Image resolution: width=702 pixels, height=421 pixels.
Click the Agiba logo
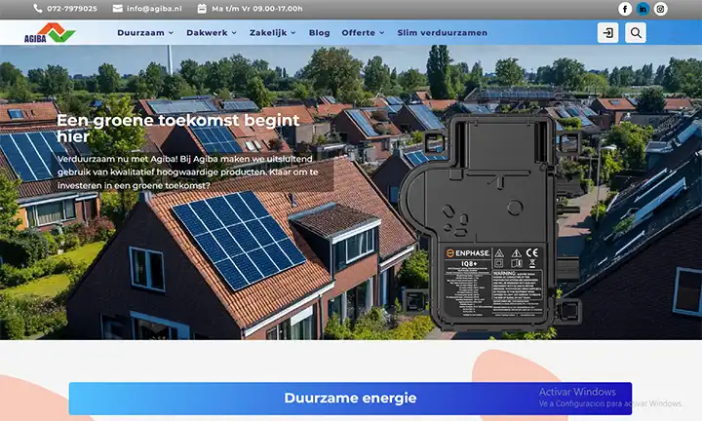[x=50, y=33]
